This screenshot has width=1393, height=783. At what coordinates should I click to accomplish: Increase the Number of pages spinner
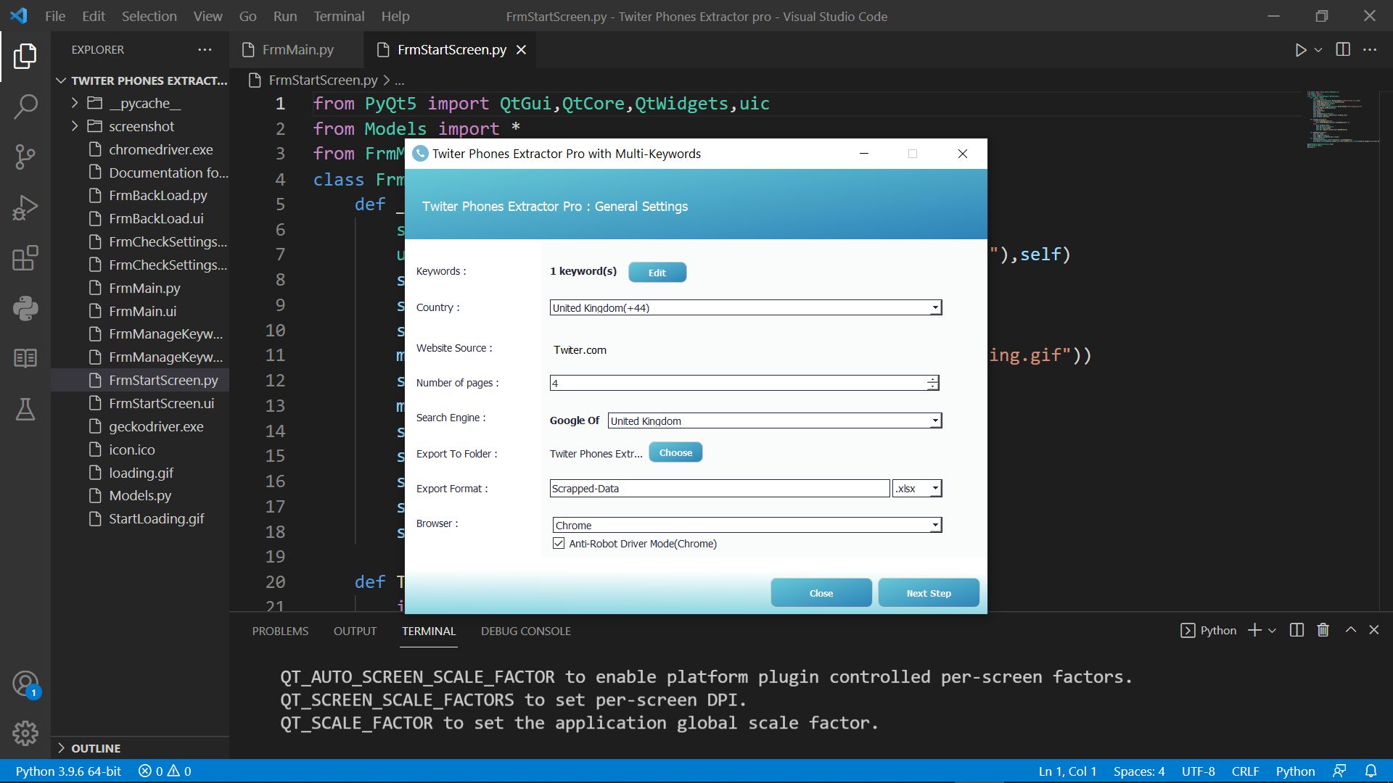(x=932, y=378)
